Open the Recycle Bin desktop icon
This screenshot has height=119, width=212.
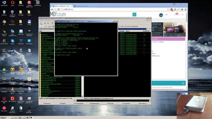[4, 13]
